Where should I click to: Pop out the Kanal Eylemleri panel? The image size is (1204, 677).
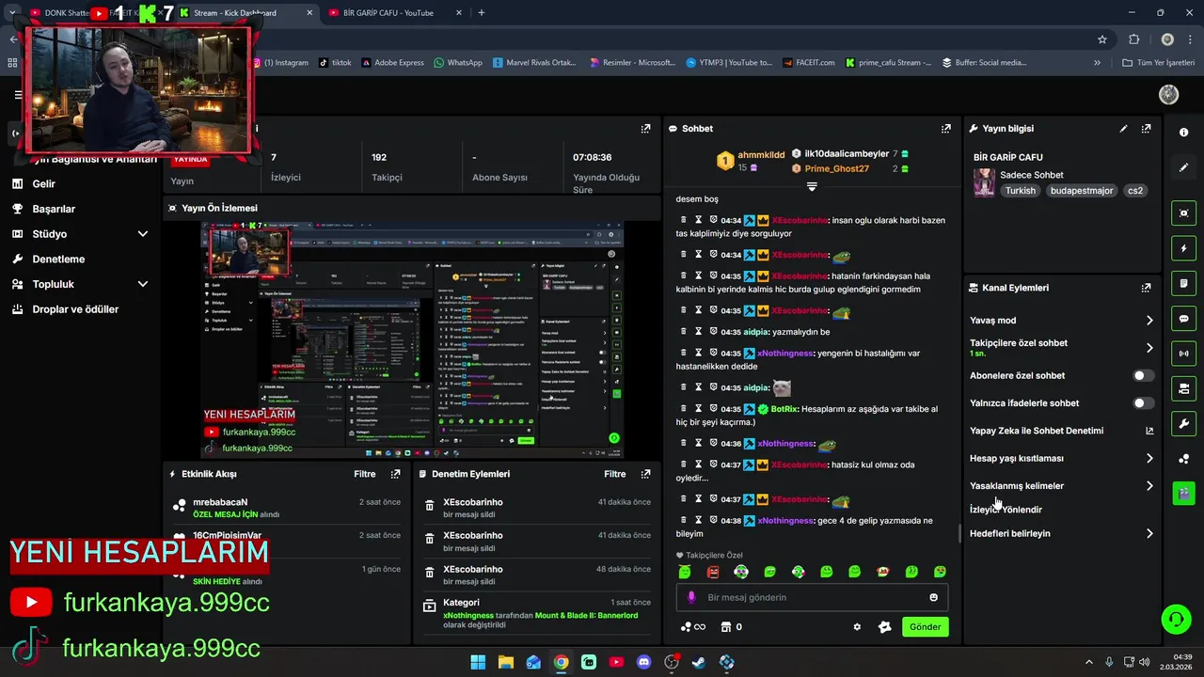pyautogui.click(x=1146, y=288)
